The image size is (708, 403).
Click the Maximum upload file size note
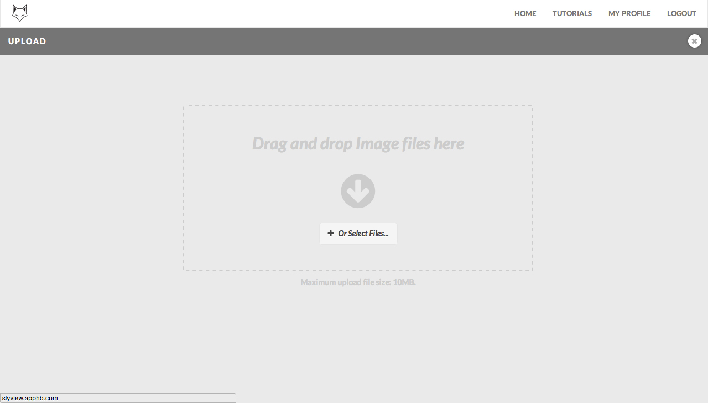[358, 282]
